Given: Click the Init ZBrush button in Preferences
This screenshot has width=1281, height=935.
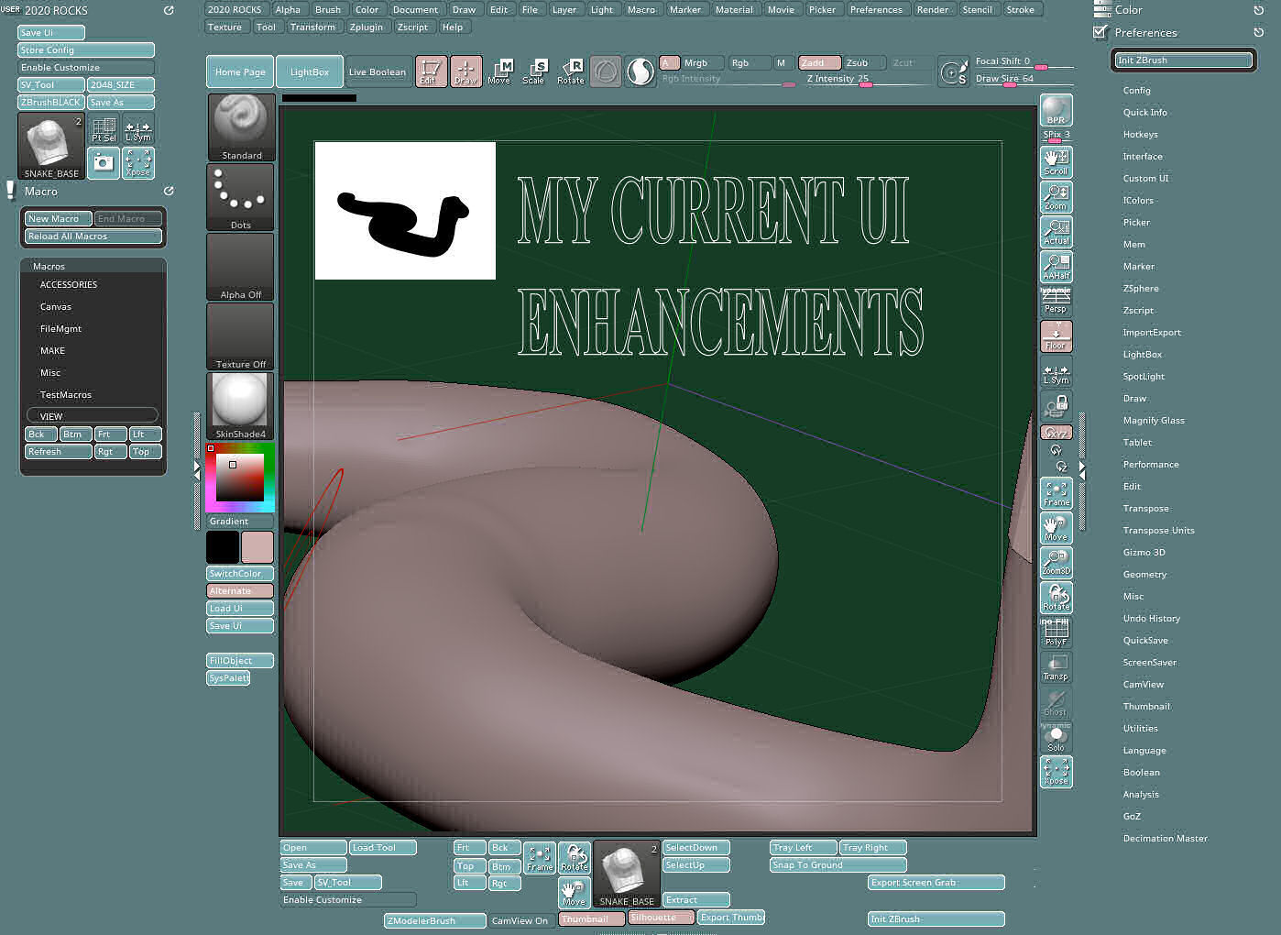Looking at the screenshot, I should point(1183,60).
